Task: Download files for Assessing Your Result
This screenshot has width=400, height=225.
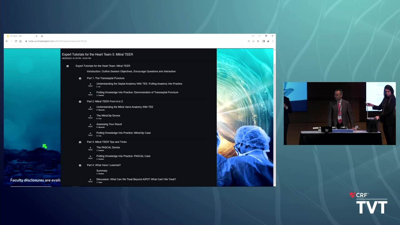Action: point(90,125)
